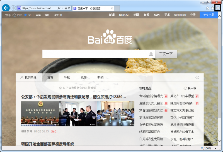This screenshot has height=152, width=223.
Task: Open the 换肤 skin link
Action: click(47, 15)
